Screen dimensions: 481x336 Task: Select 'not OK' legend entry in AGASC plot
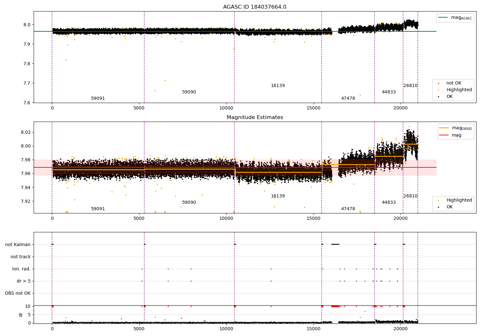click(x=454, y=83)
